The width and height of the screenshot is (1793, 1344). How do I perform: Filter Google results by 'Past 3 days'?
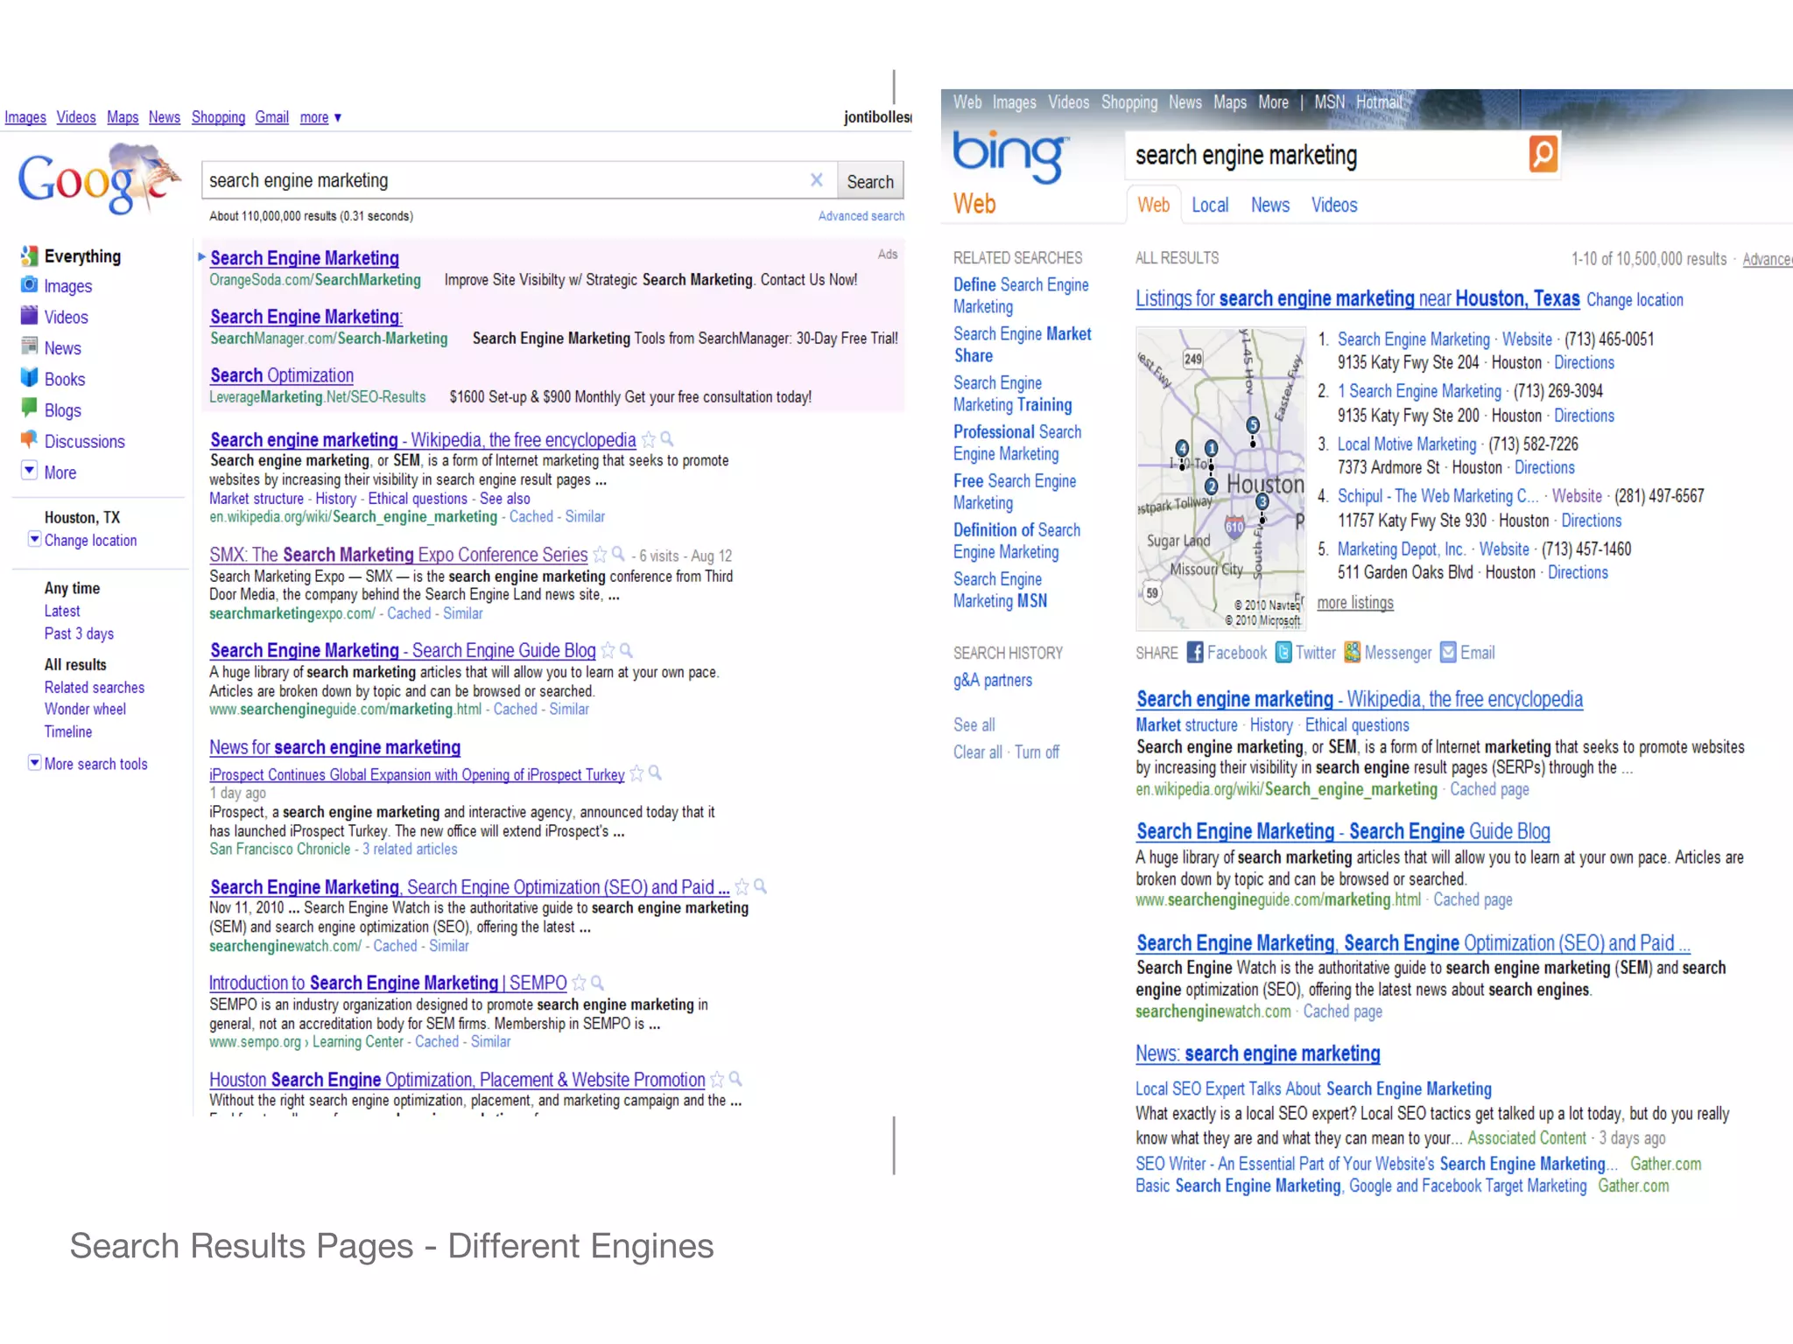tap(79, 633)
